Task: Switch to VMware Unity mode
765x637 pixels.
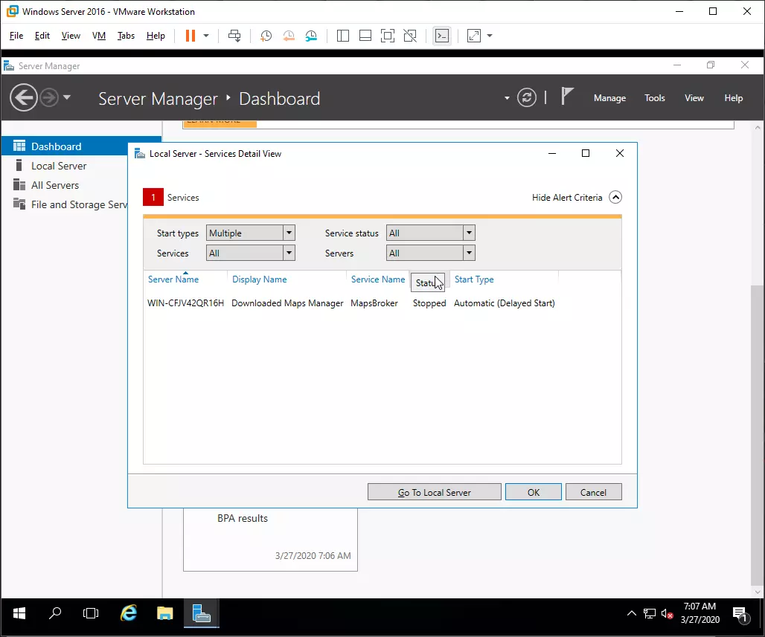Action: tap(410, 36)
